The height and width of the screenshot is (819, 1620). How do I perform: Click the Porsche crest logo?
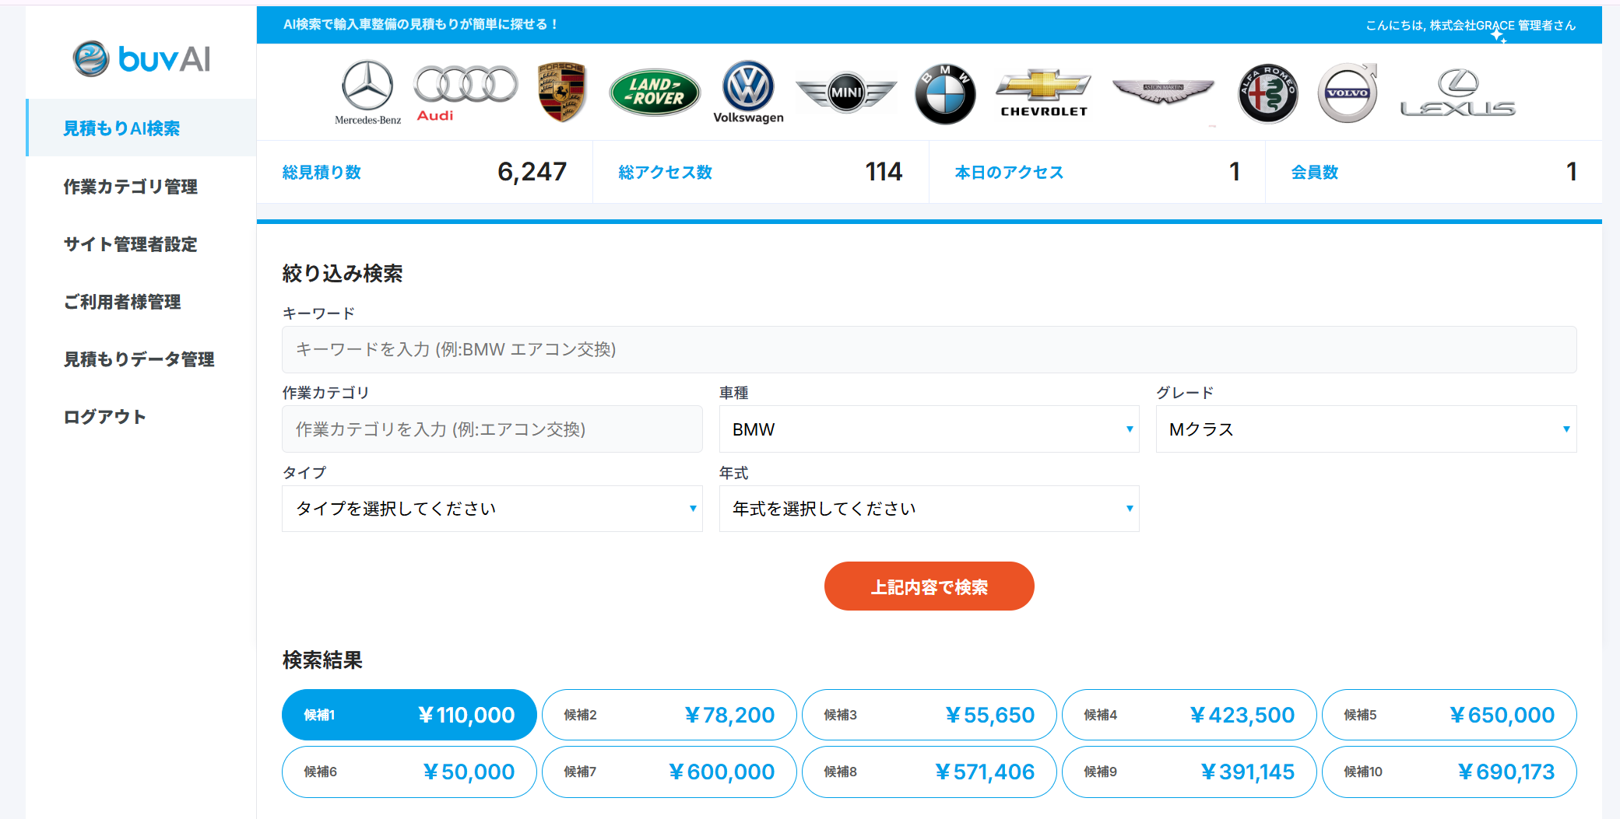pos(562,89)
